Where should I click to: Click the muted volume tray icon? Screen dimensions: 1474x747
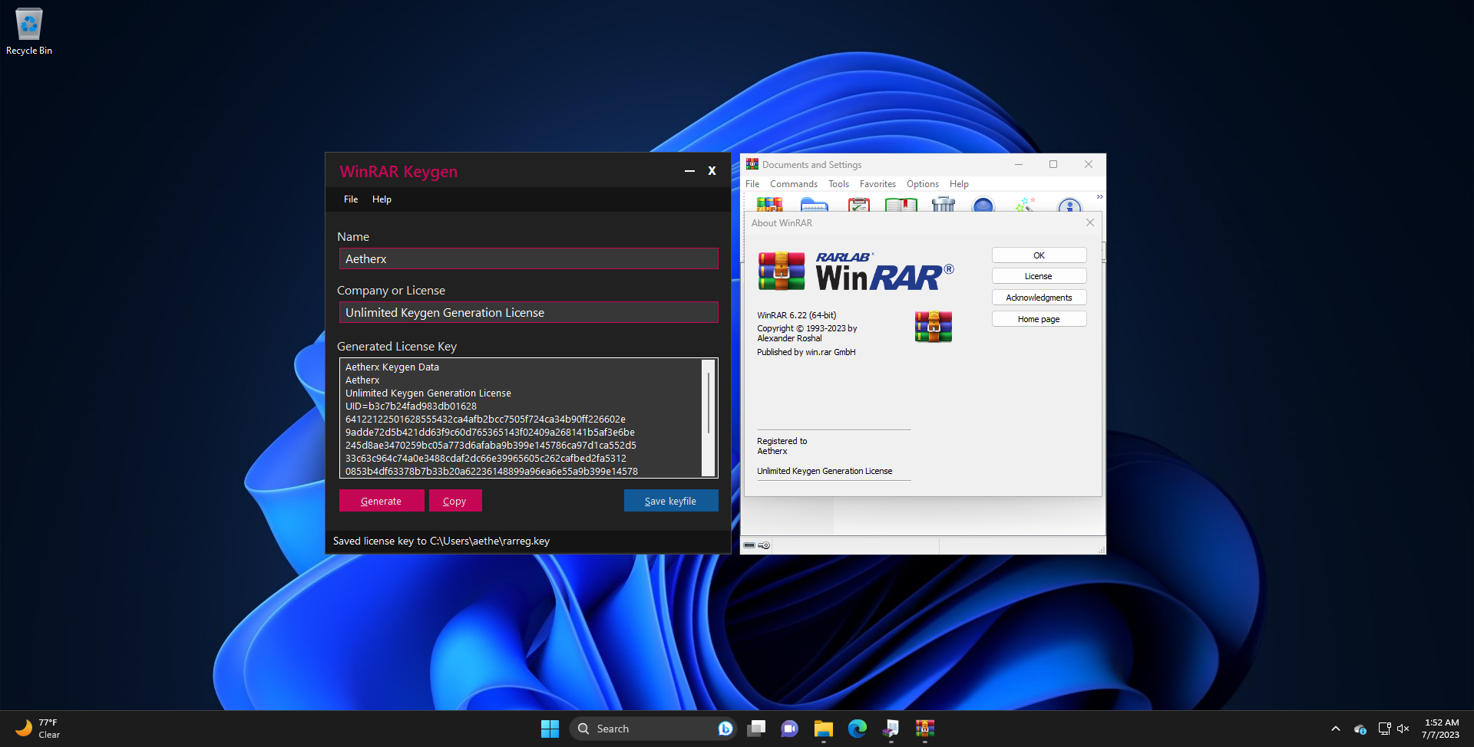(1403, 729)
